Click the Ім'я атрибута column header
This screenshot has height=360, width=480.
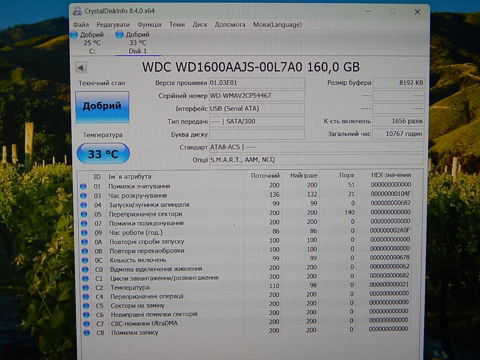[130, 176]
